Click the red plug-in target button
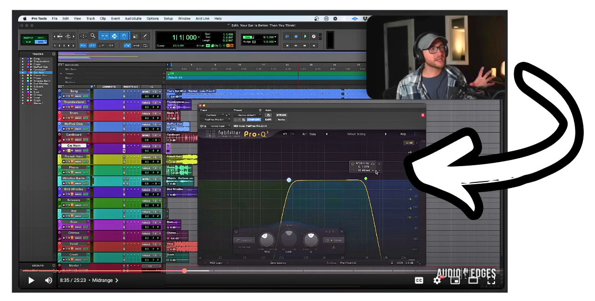Screen dimensions: 595x301 [423, 115]
